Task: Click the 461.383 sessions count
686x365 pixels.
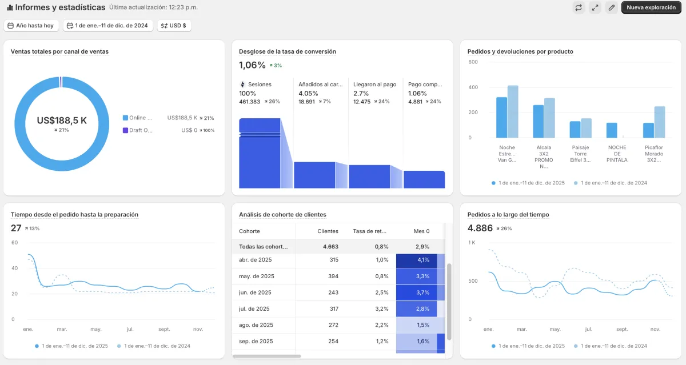Action: [250, 102]
